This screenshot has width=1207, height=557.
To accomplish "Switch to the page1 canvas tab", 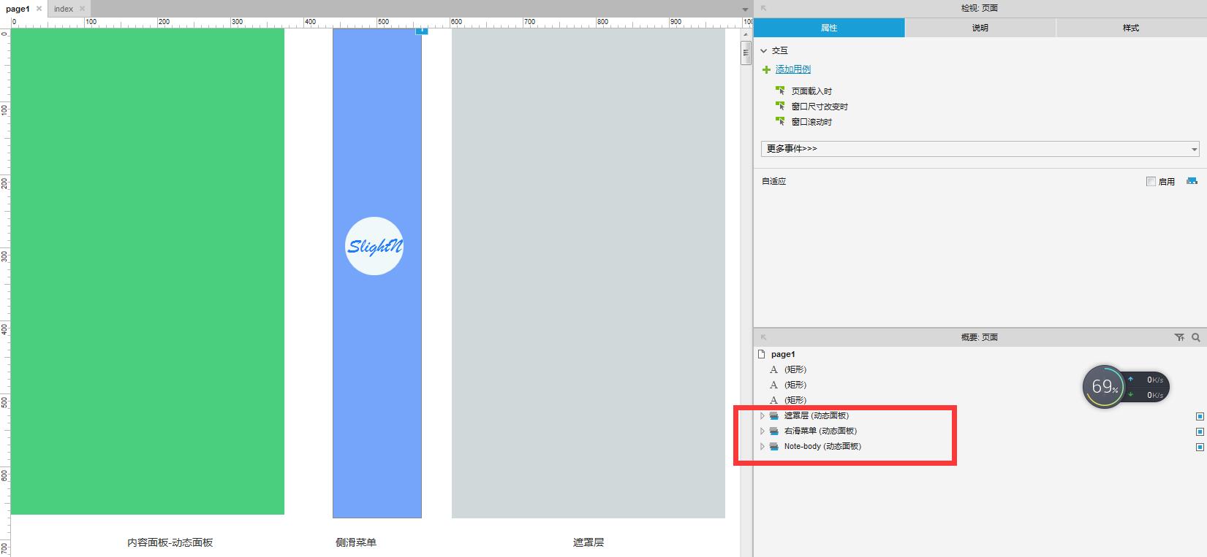I will pos(18,9).
